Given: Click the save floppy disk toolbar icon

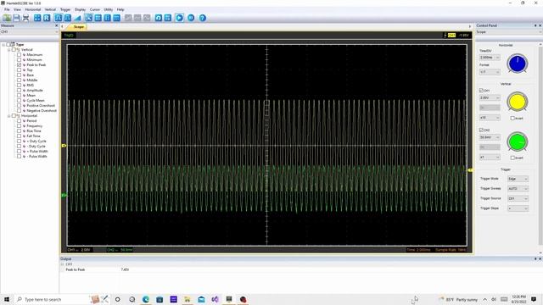Looking at the screenshot, I should point(17,18).
